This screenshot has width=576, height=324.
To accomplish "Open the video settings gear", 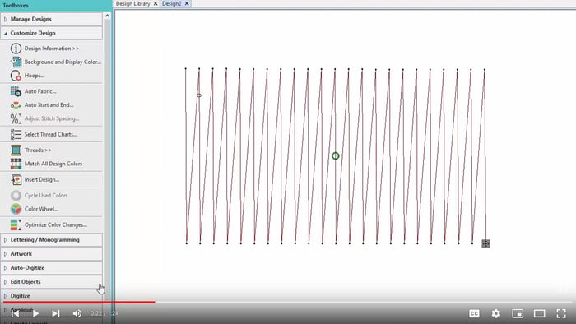I will [x=496, y=313].
